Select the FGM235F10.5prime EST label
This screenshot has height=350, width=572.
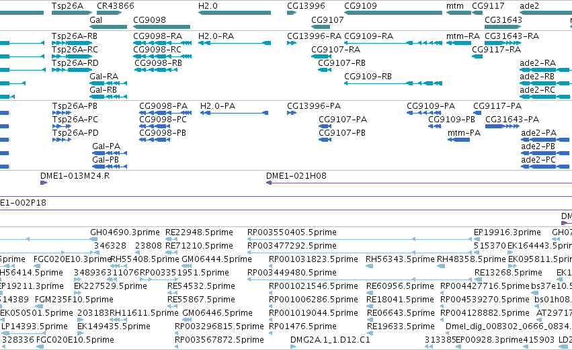74,300
